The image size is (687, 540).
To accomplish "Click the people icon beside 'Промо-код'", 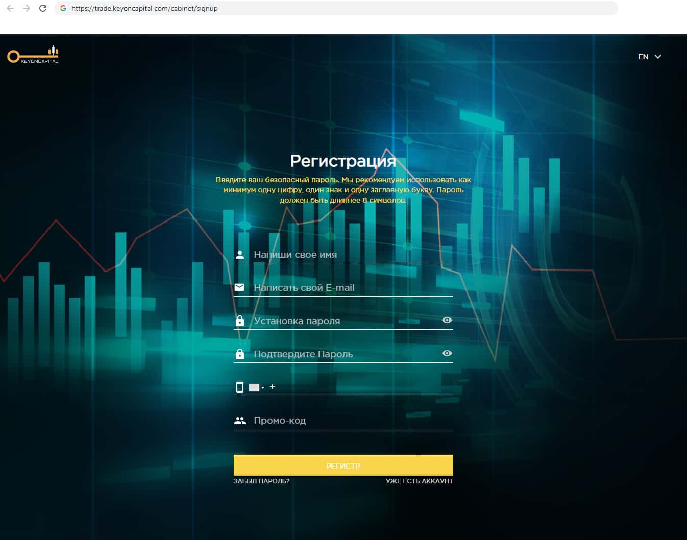I will [x=240, y=421].
